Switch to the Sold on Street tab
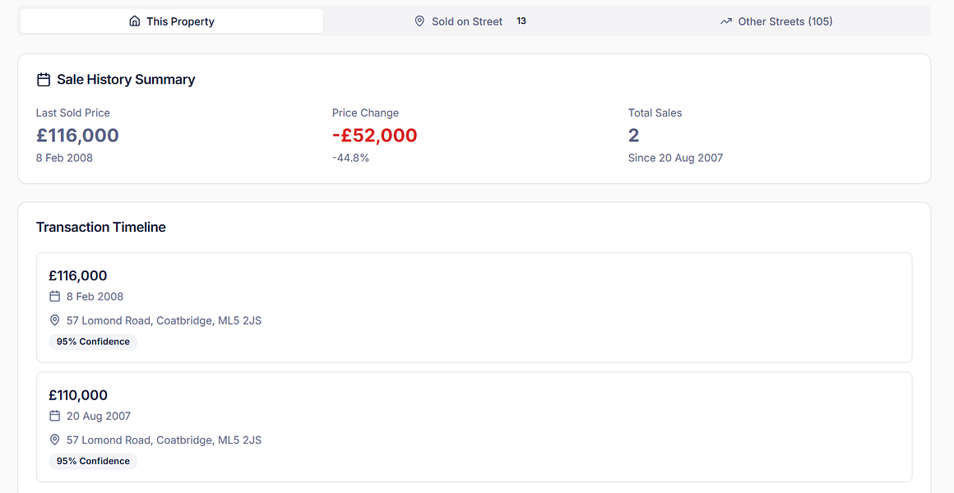Screen dimensions: 954x493 pyautogui.click(x=467, y=21)
